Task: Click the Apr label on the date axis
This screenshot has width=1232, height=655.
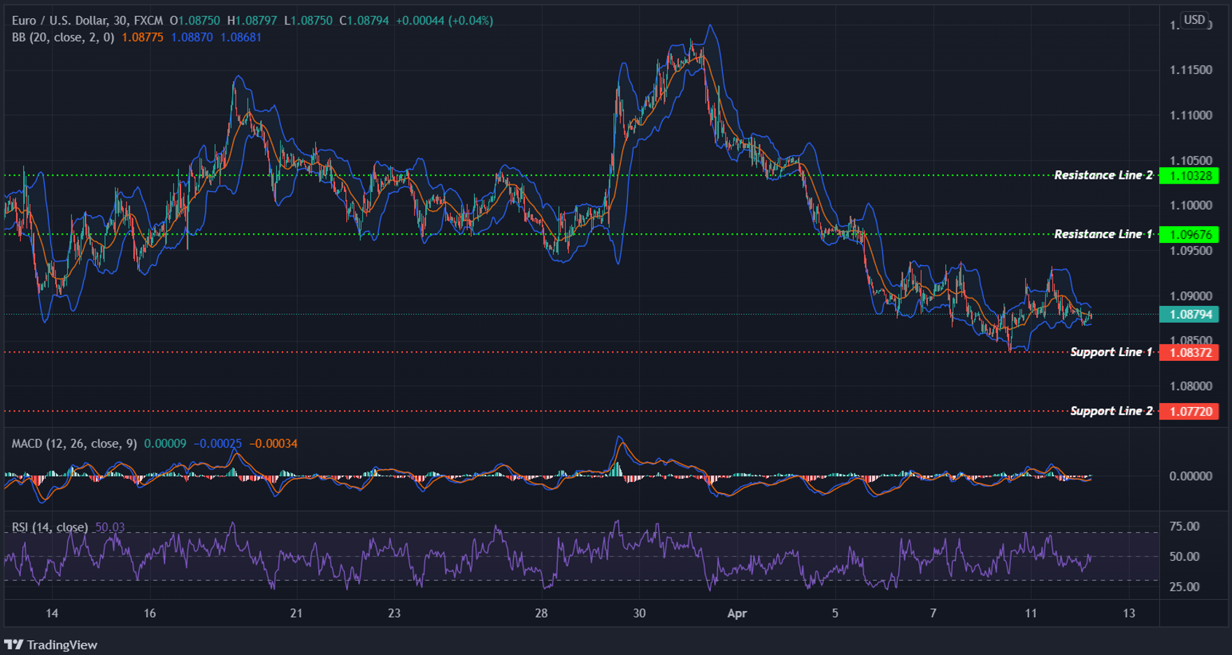Action: tap(737, 613)
